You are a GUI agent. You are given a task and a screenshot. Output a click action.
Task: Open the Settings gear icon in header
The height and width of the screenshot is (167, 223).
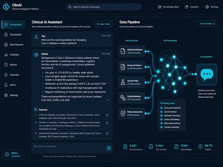[207, 7]
